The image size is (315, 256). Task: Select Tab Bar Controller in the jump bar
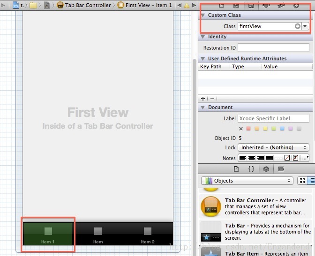click(84, 5)
